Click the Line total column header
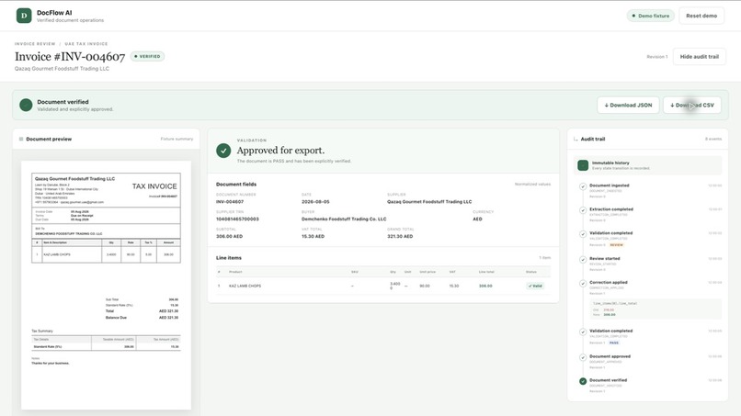 (x=486, y=272)
